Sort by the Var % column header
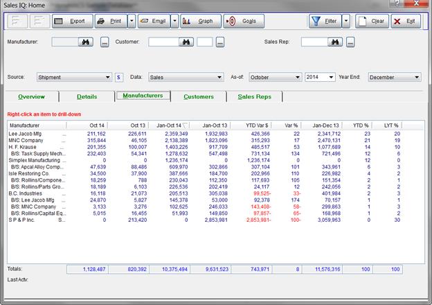The height and width of the screenshot is (305, 432). (x=287, y=125)
